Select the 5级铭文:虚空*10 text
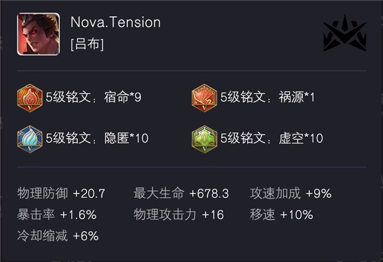This screenshot has width=383, height=262. [x=272, y=138]
